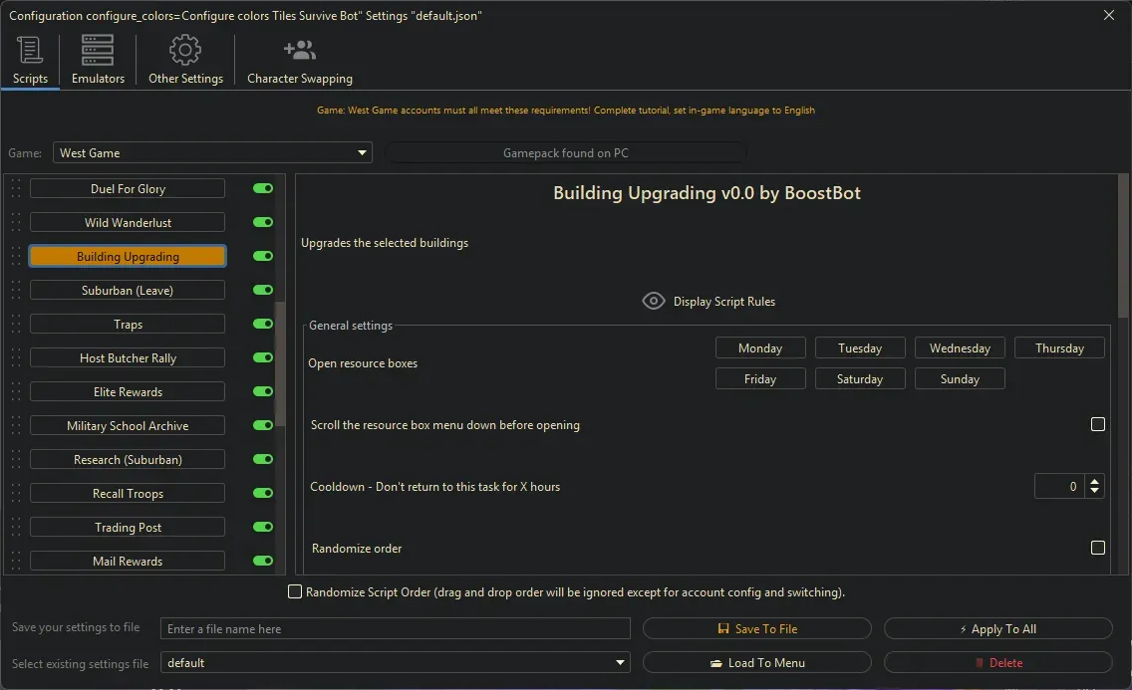
Task: Click the eye icon beside Display Script Rules
Action: (x=654, y=301)
